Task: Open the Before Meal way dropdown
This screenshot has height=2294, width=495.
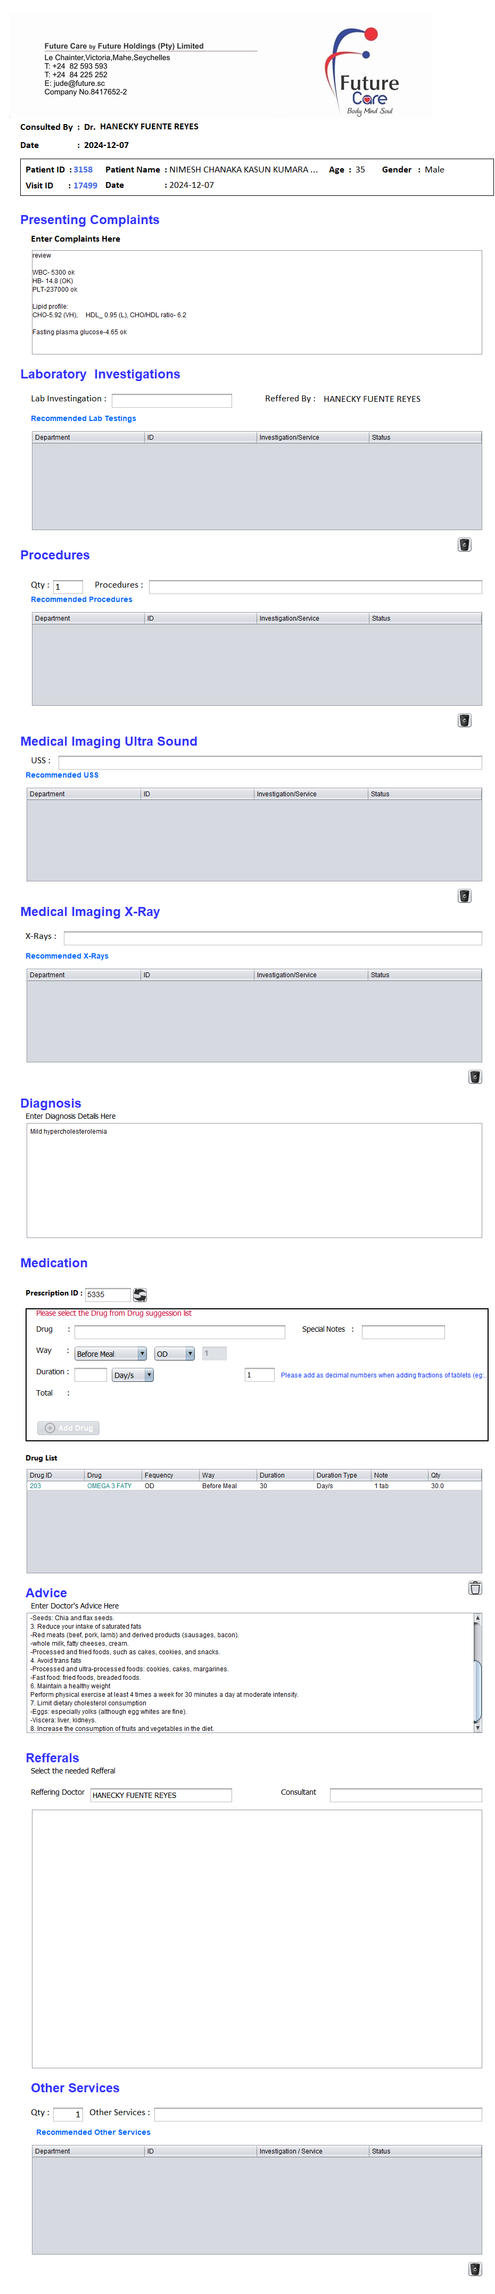Action: pyautogui.click(x=142, y=1354)
